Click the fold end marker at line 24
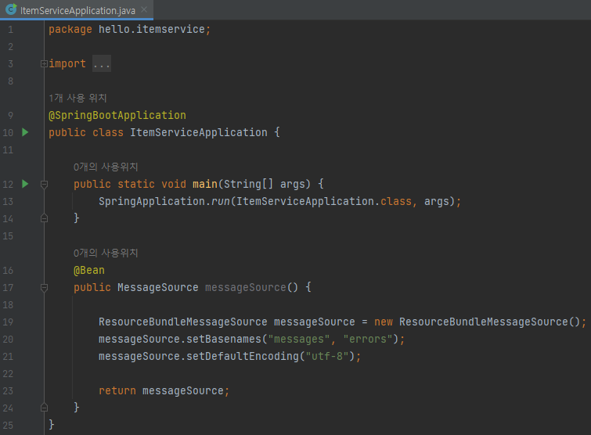This screenshot has height=435, width=591. (x=44, y=408)
